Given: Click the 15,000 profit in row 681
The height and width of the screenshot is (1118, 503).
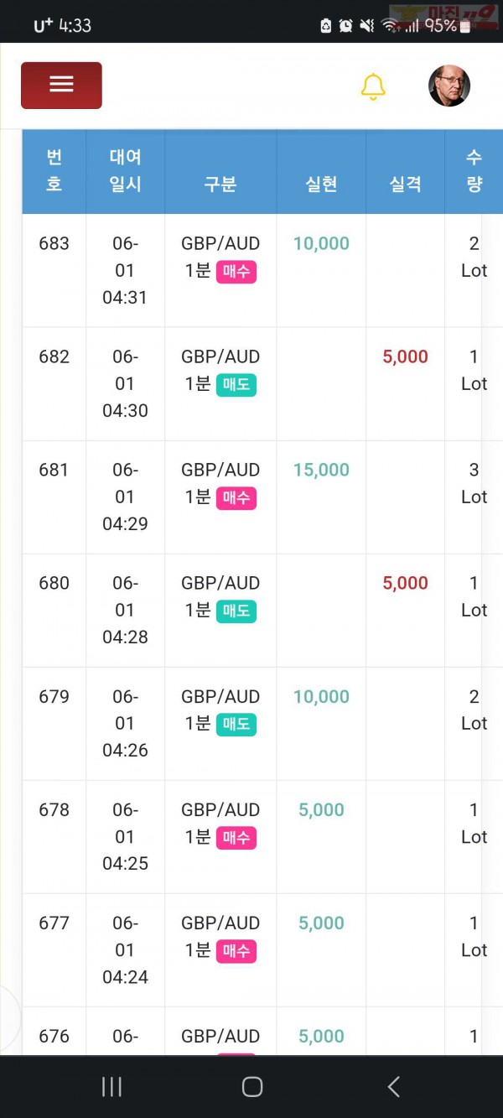Looking at the screenshot, I should click(x=321, y=470).
